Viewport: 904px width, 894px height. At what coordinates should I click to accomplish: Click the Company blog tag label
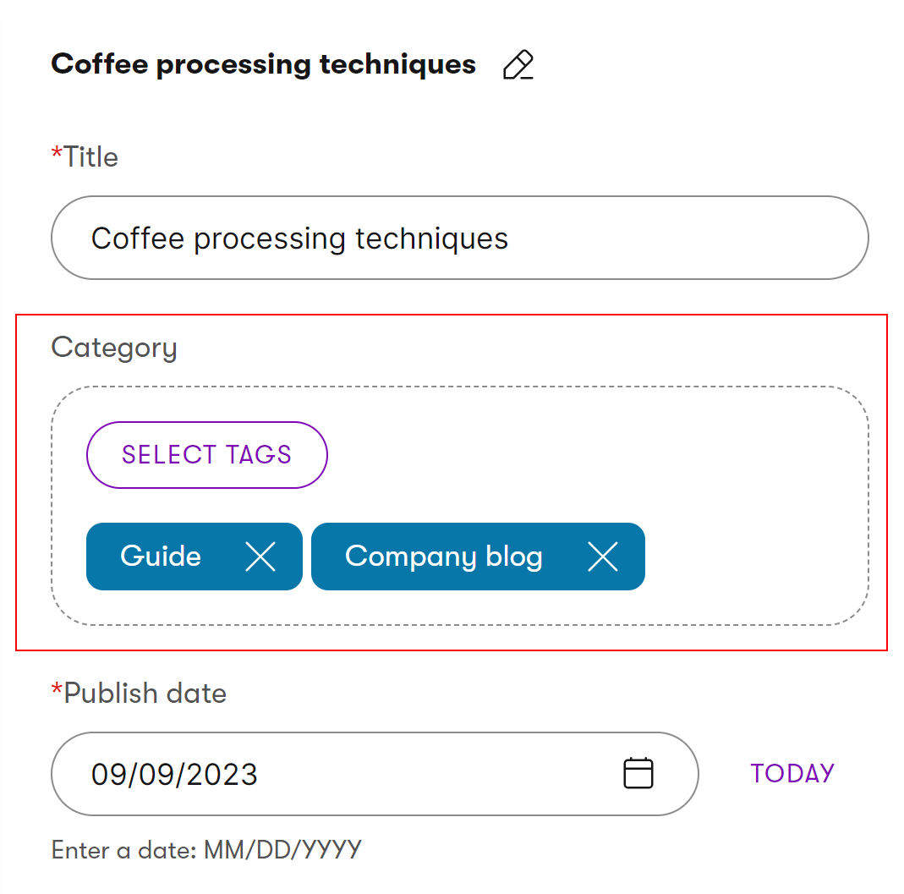point(443,557)
